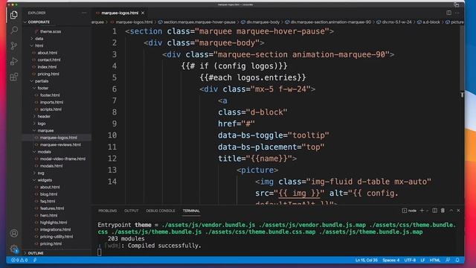Click breadcrumb div.marquee-body
The height and width of the screenshot is (268, 476).
(260, 22)
